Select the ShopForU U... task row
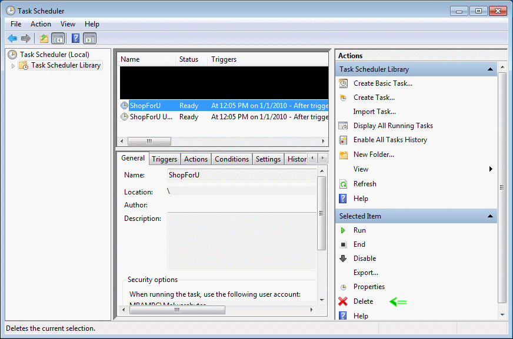The width and height of the screenshot is (513, 339). coord(151,117)
